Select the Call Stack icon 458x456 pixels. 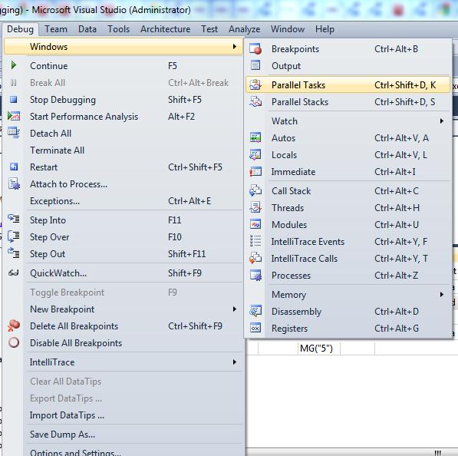(255, 191)
